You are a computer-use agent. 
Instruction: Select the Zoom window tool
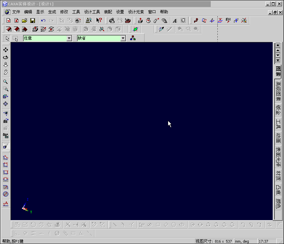pos(6,89)
